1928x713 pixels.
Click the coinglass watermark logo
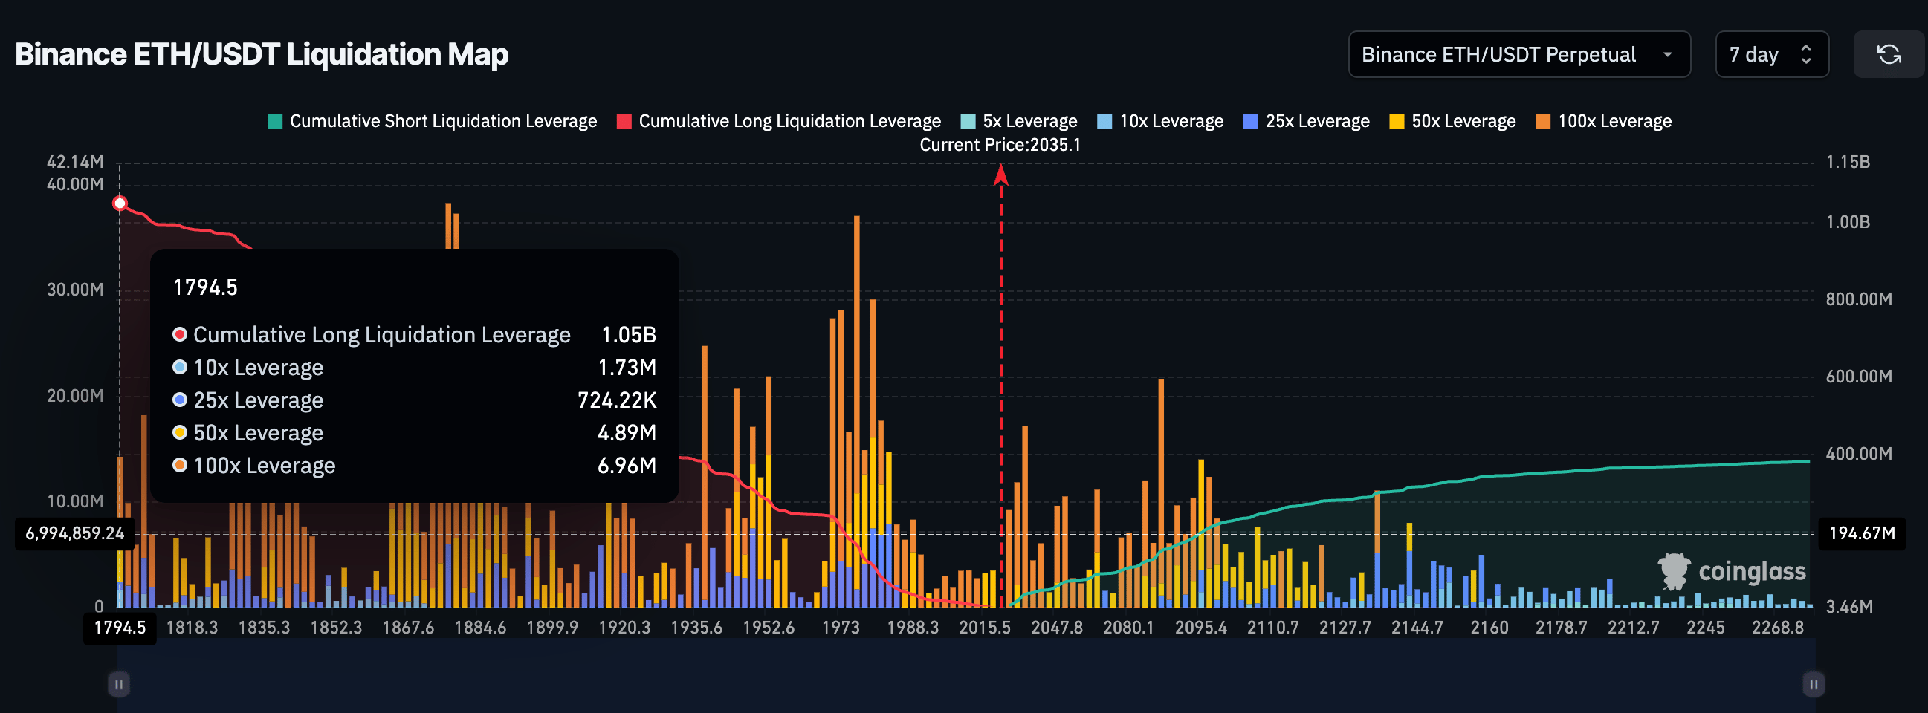tap(1732, 572)
